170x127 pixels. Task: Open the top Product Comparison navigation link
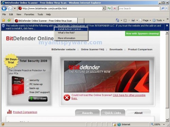140,50
